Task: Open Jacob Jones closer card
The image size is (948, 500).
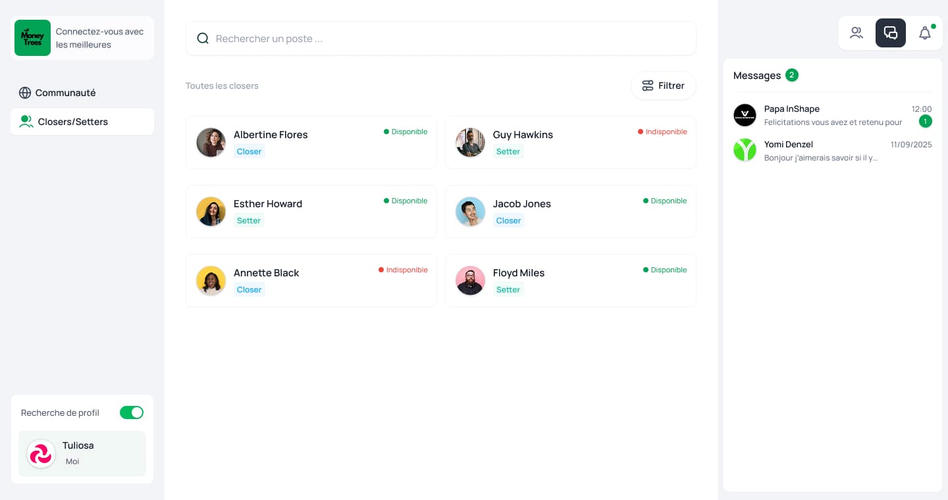Action: pyautogui.click(x=570, y=212)
